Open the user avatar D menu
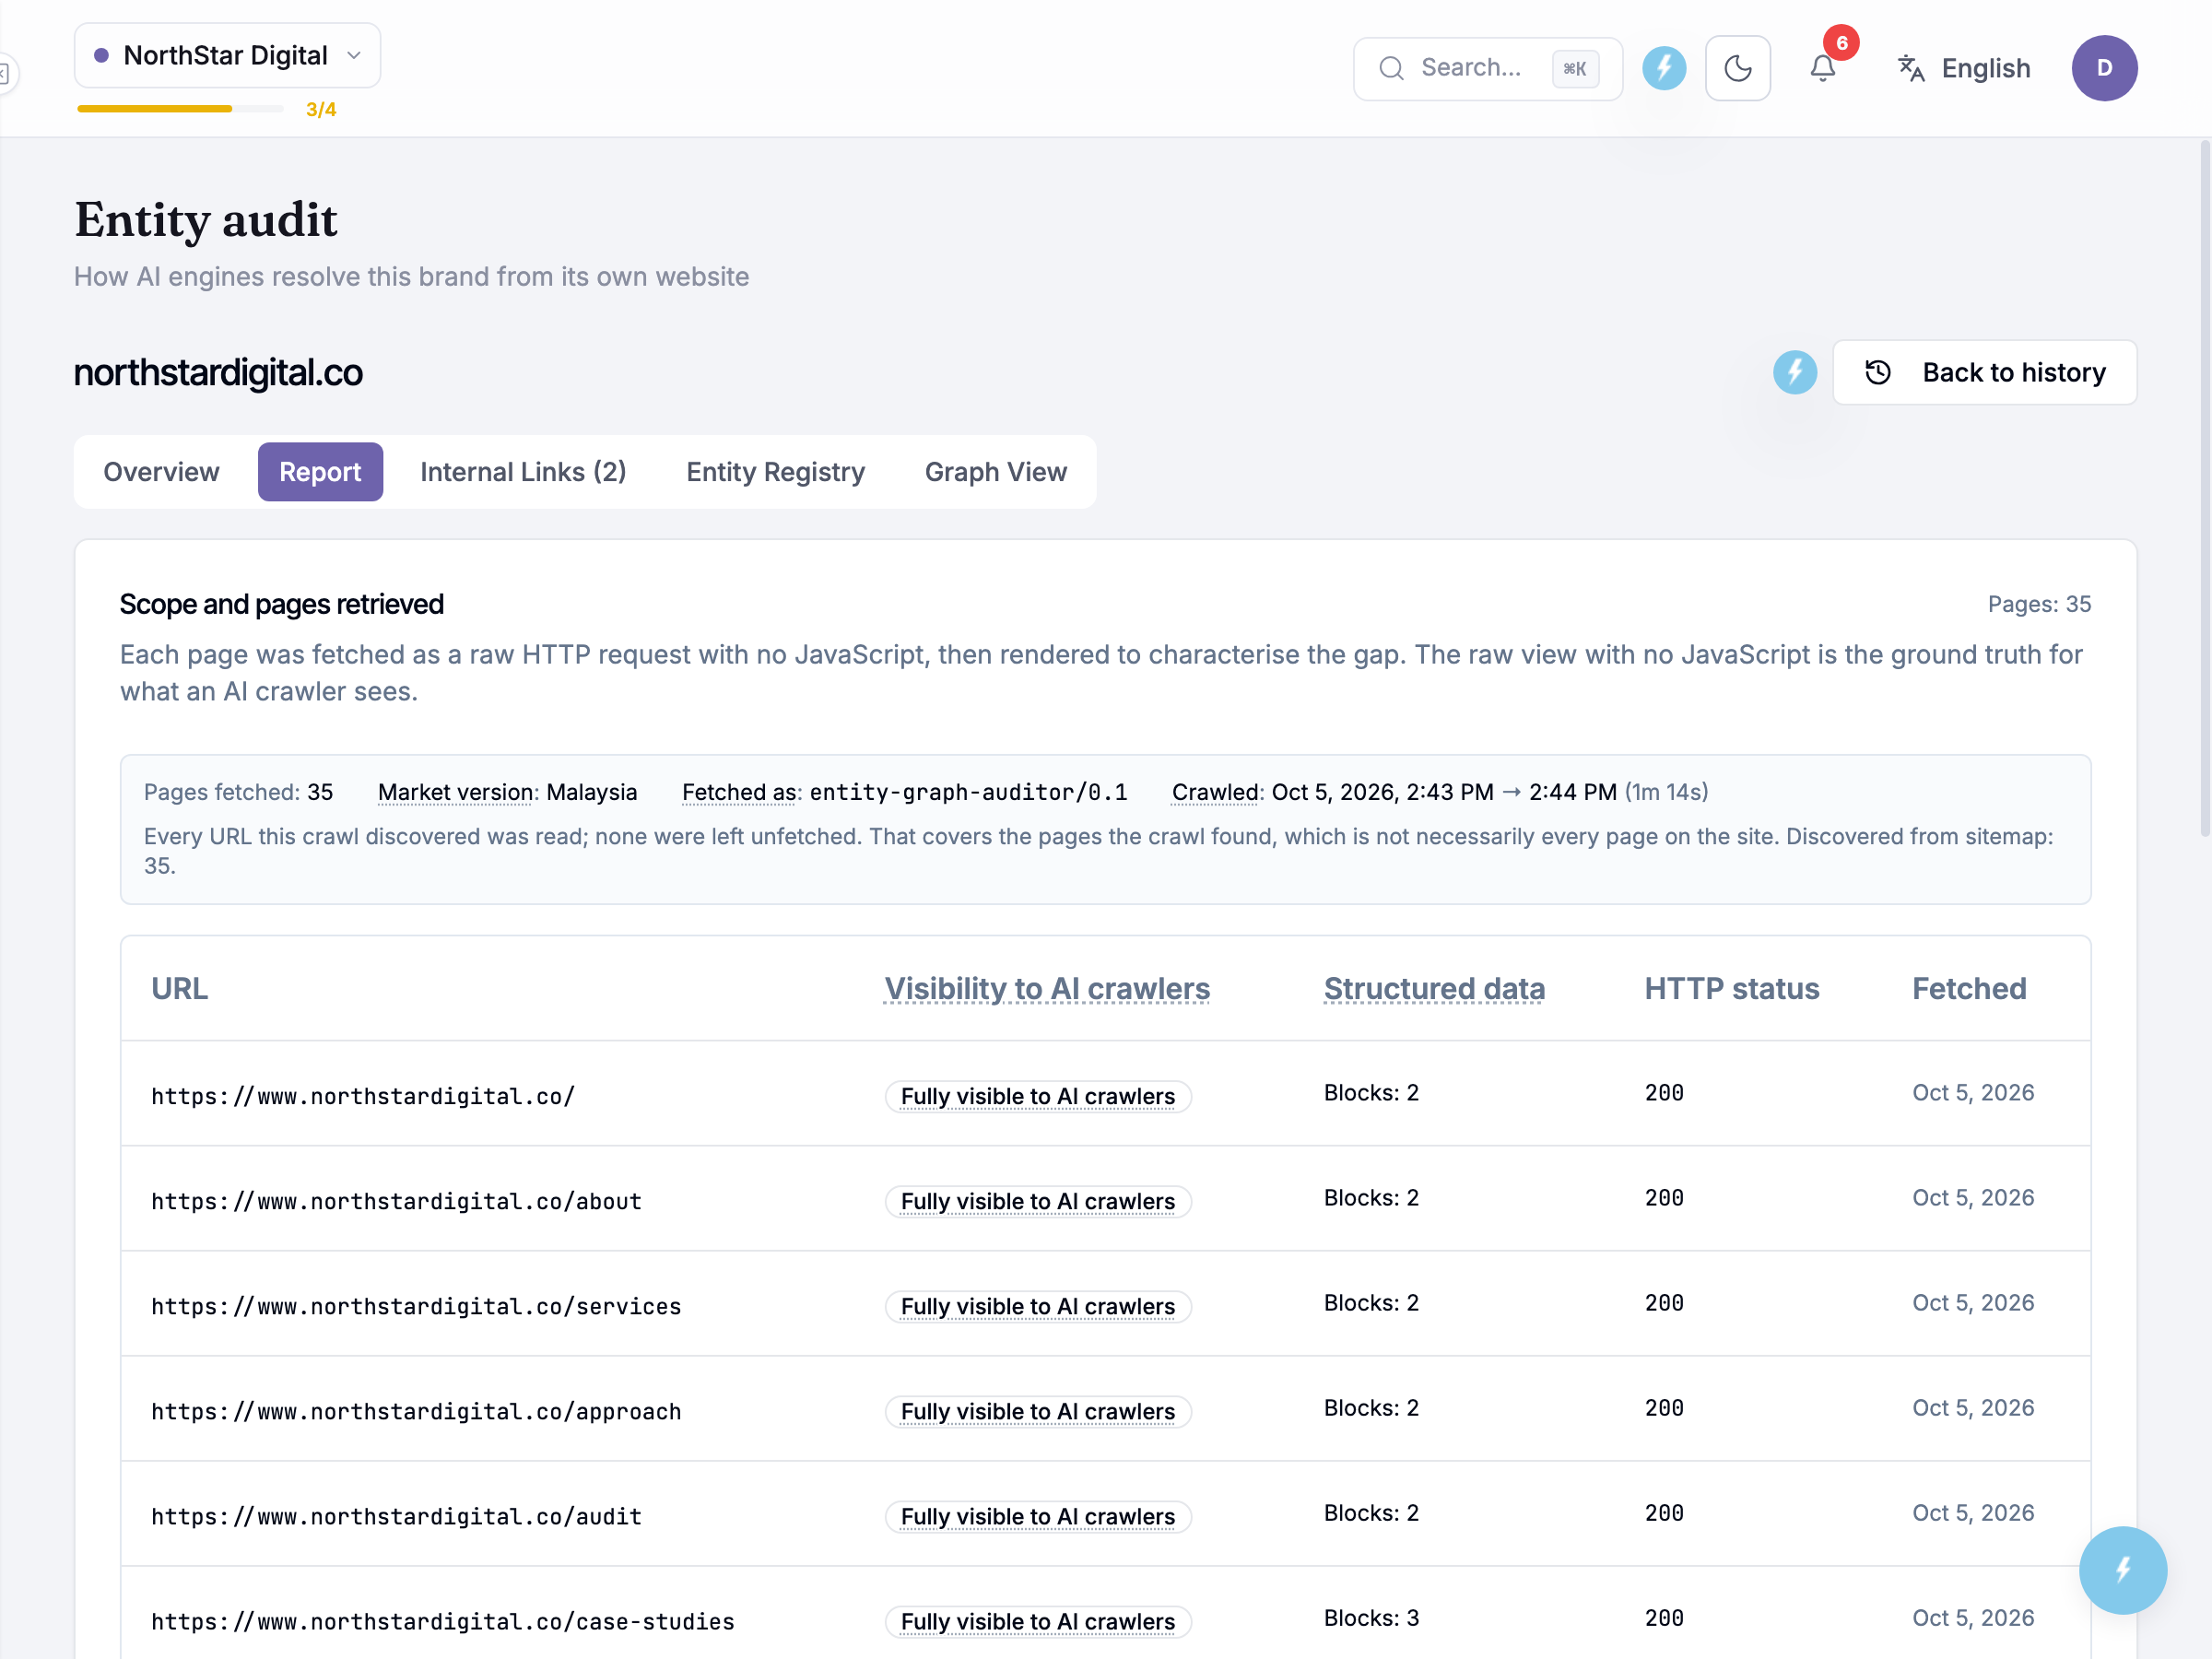 [x=2104, y=68]
